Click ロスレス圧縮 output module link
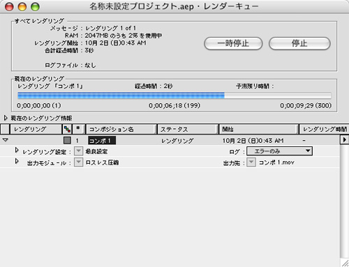The width and height of the screenshot is (349, 267). pos(102,162)
